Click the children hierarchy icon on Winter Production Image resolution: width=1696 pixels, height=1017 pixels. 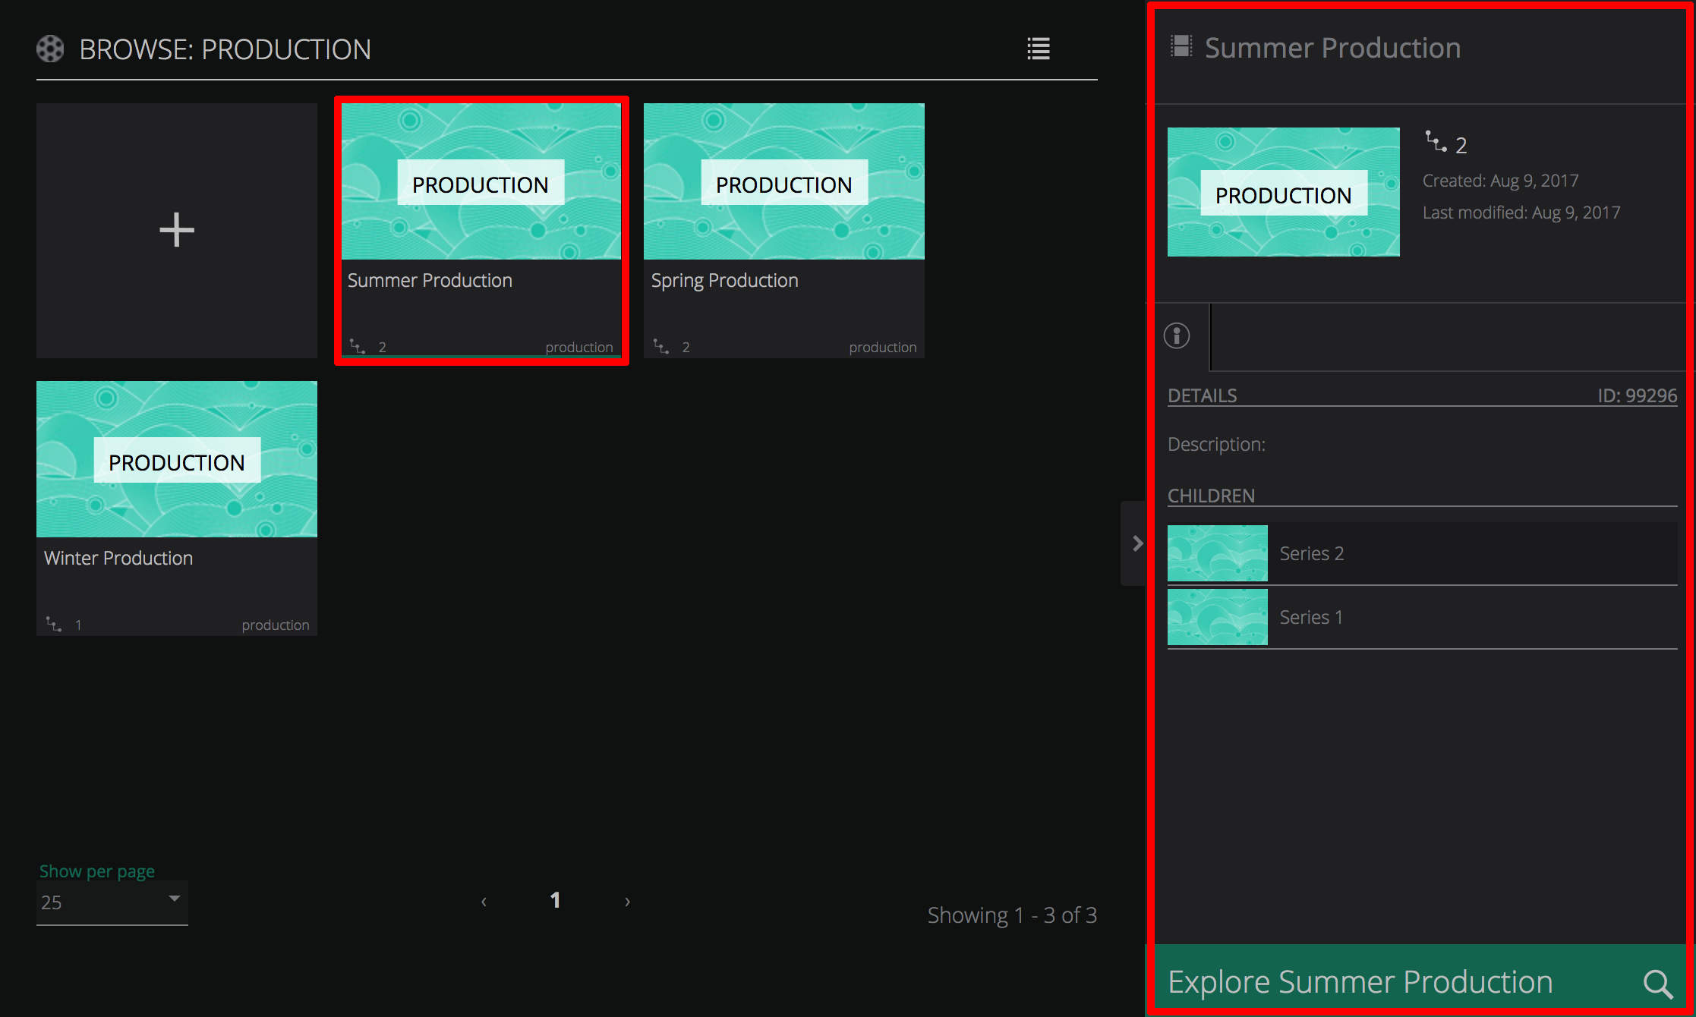tap(54, 625)
